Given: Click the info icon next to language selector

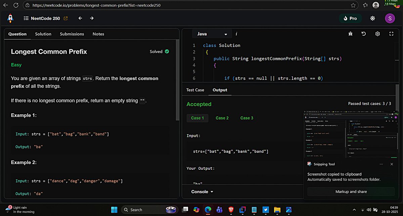Looking at the screenshot, I should point(236,34).
